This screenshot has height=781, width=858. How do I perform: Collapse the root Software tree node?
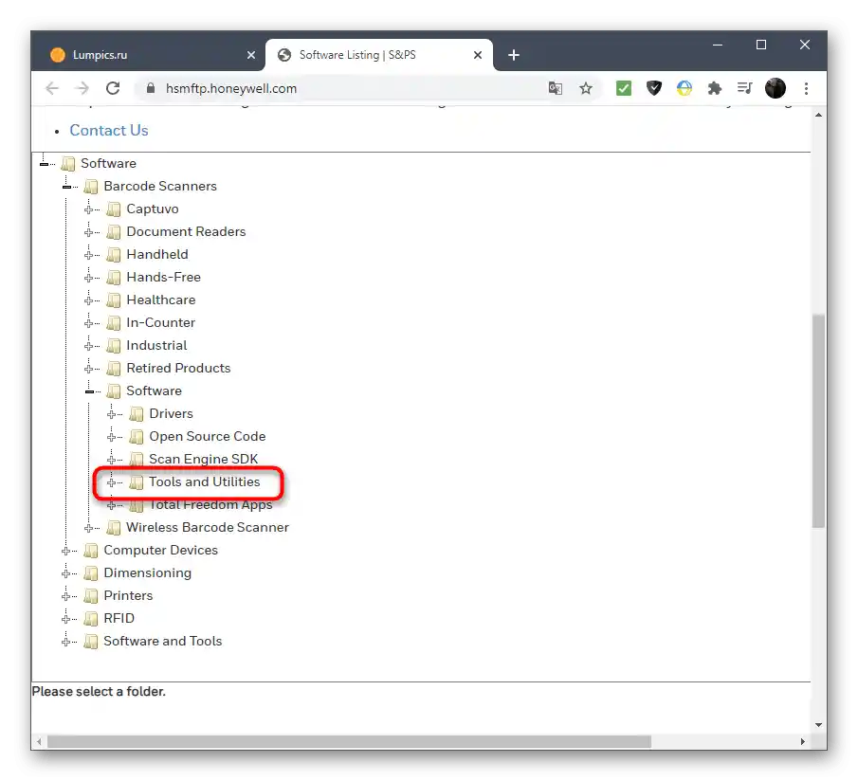point(44,164)
